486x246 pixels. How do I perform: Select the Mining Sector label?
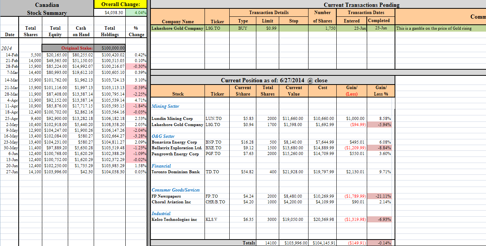click(165, 106)
